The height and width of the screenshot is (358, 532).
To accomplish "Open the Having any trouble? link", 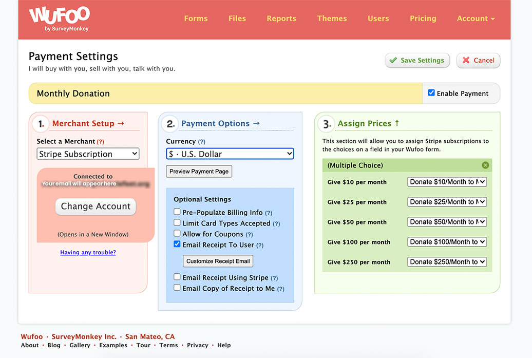I will (x=88, y=253).
